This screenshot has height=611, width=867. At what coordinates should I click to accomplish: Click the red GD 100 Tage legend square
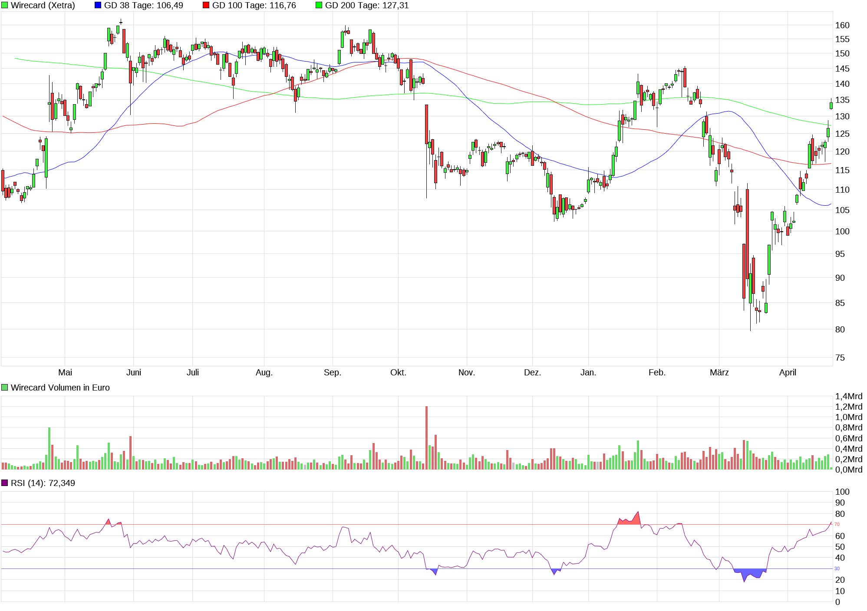206,5
